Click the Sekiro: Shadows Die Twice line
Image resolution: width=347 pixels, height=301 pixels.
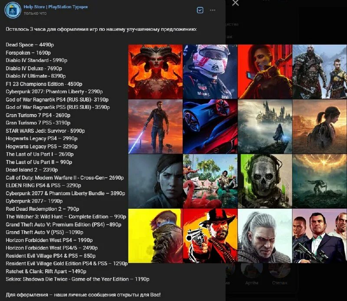coord(78,279)
